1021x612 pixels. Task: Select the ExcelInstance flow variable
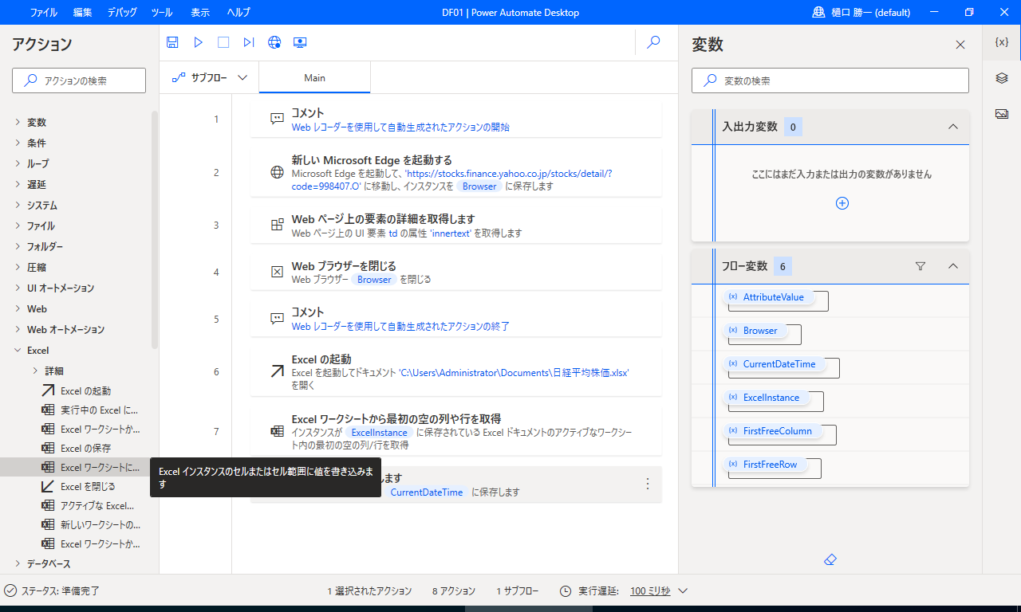pos(767,398)
